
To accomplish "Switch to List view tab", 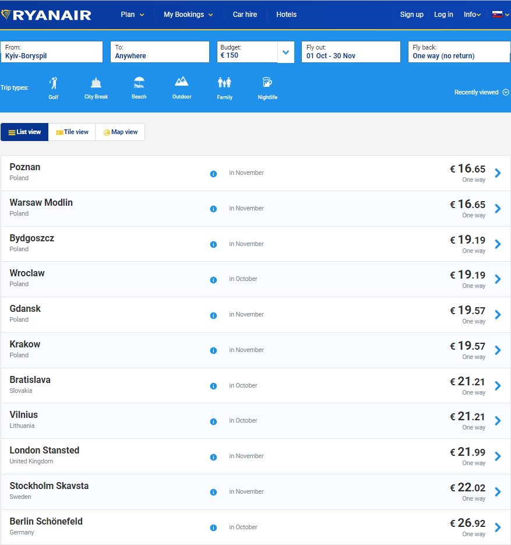I will pyautogui.click(x=24, y=132).
